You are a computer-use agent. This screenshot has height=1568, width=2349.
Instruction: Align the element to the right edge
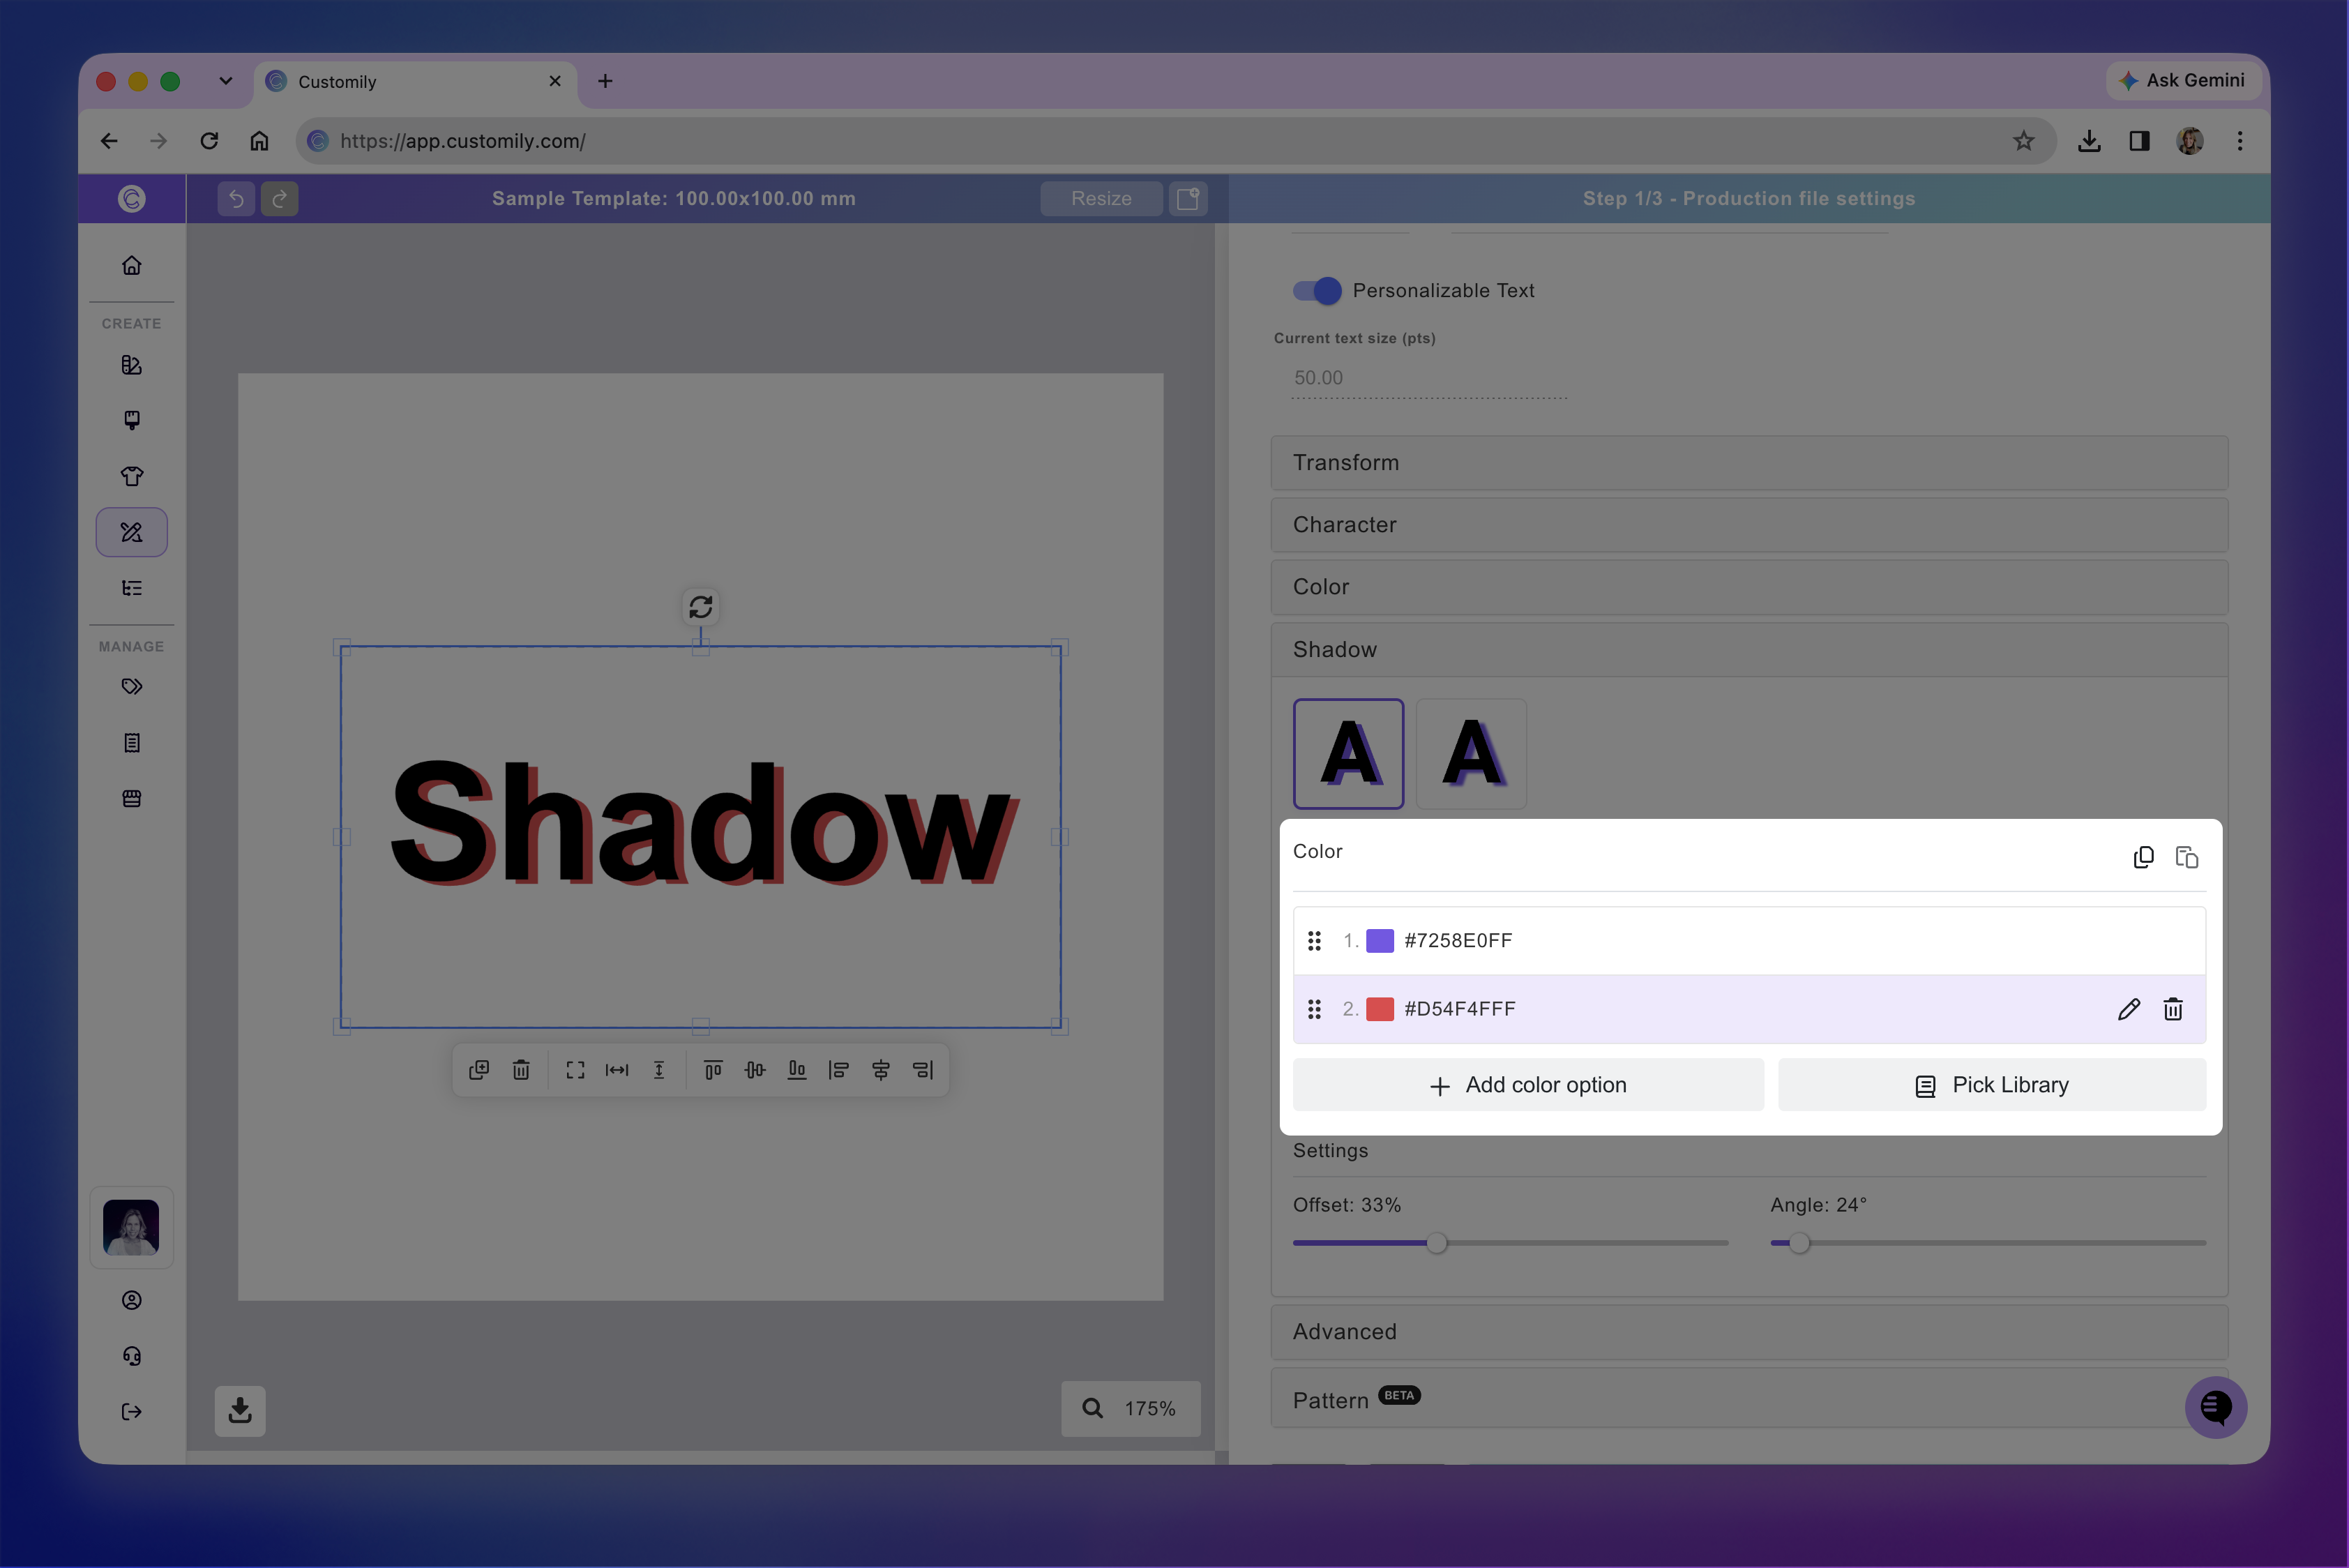[922, 1070]
